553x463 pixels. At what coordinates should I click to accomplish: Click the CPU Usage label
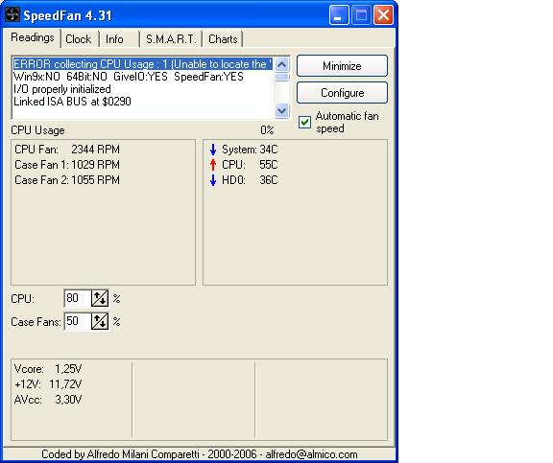37,130
